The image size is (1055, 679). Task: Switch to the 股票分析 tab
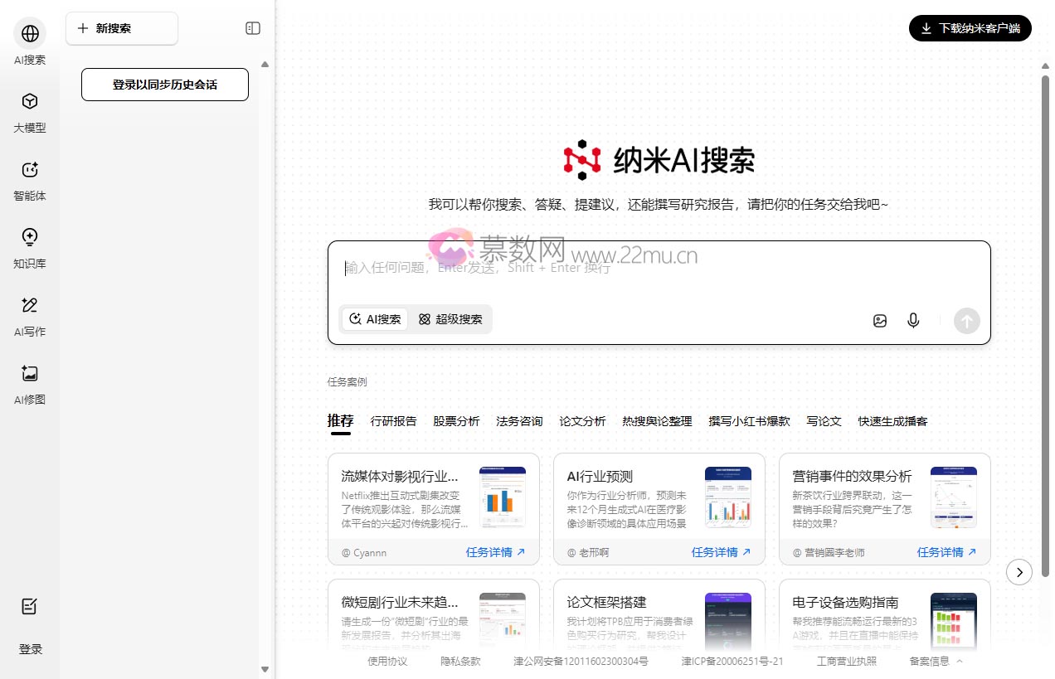(x=456, y=421)
